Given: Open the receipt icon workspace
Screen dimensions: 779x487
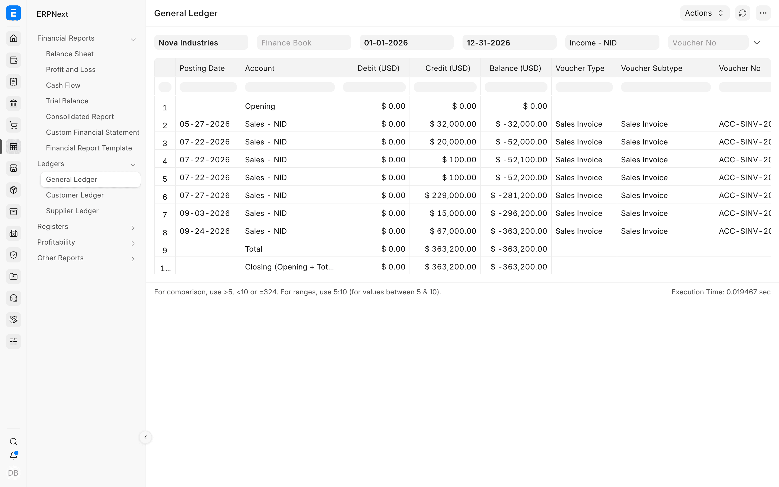Looking at the screenshot, I should click(x=14, y=82).
